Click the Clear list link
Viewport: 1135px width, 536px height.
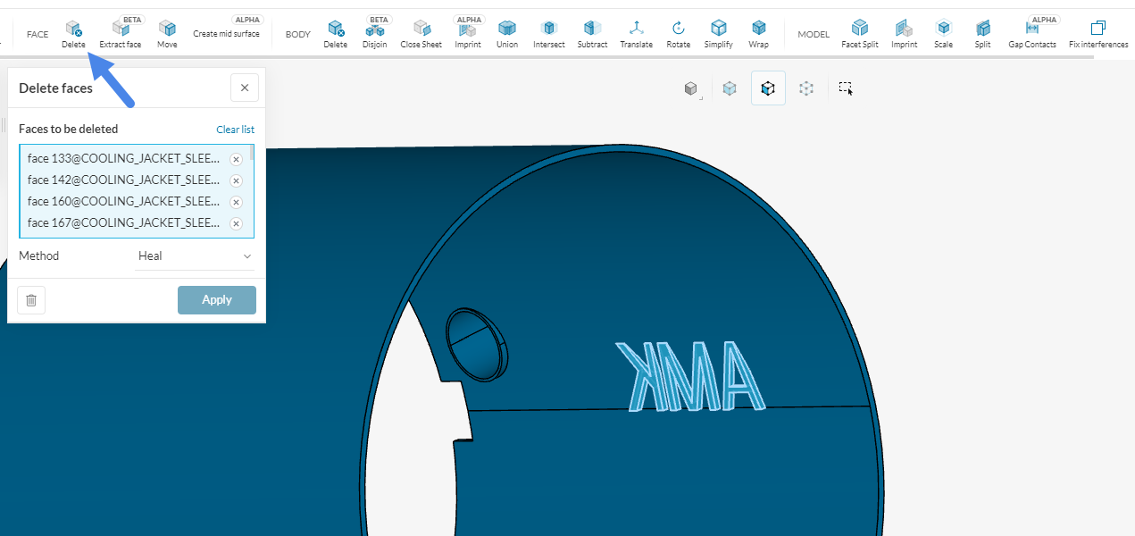coord(235,130)
